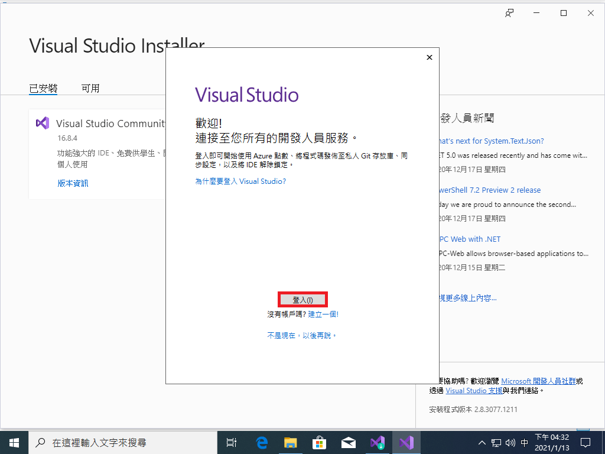Click the Visual Studio Community product icon
Screen dimensions: 605x454
(x=42, y=123)
